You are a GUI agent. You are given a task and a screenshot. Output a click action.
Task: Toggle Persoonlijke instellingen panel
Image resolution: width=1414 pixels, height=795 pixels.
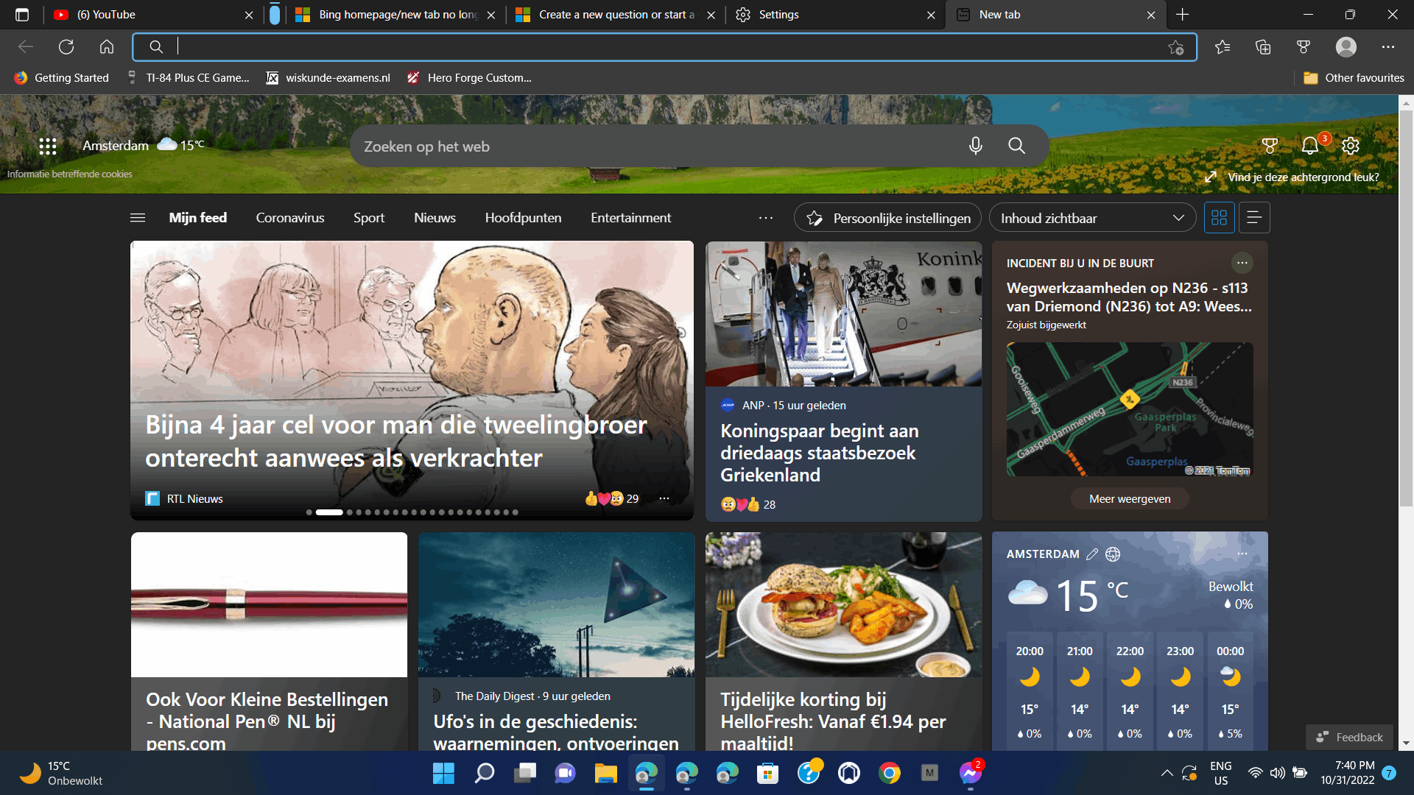(x=887, y=217)
